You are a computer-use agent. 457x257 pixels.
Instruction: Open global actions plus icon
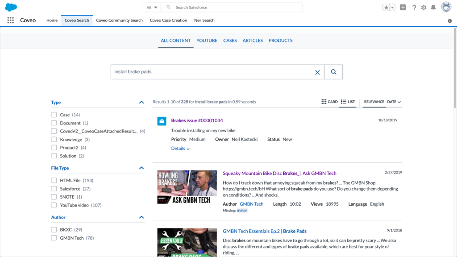(x=403, y=8)
